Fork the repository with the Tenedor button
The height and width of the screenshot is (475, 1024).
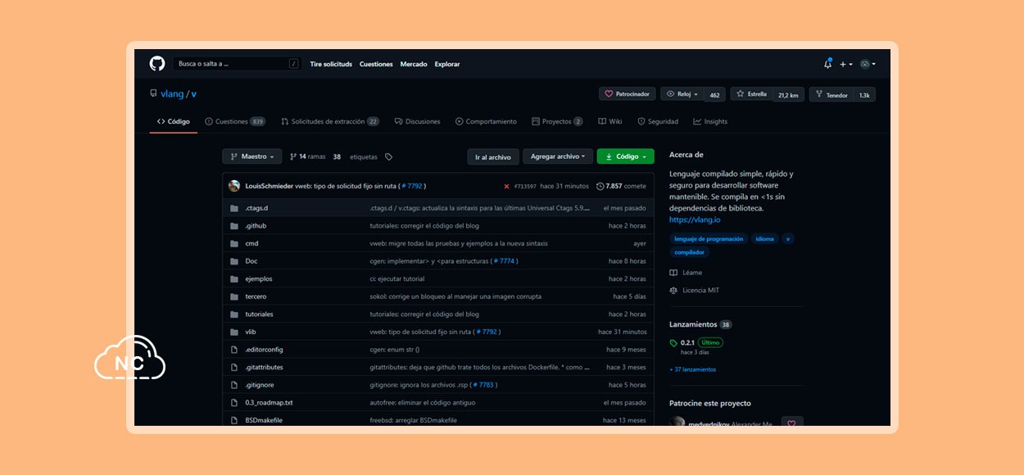tap(831, 94)
